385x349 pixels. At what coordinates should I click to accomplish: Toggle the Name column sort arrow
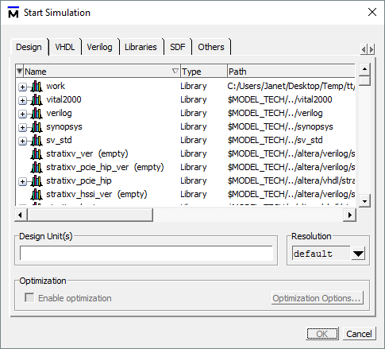point(175,71)
